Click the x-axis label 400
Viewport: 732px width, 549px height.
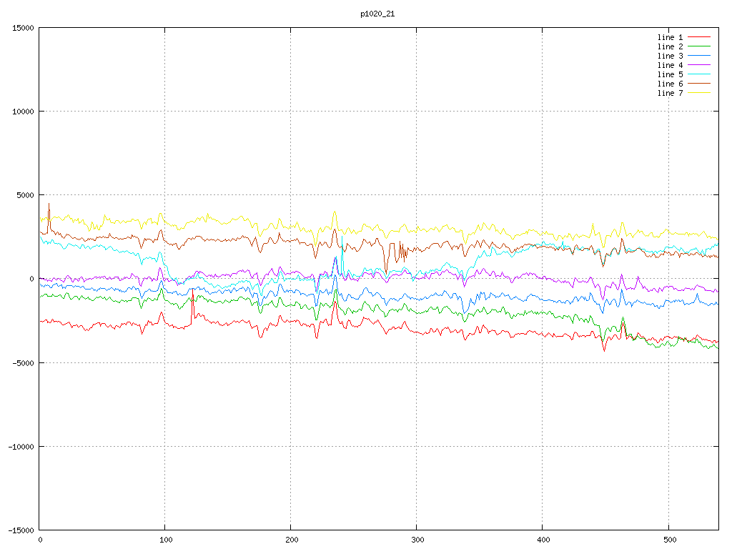(544, 540)
